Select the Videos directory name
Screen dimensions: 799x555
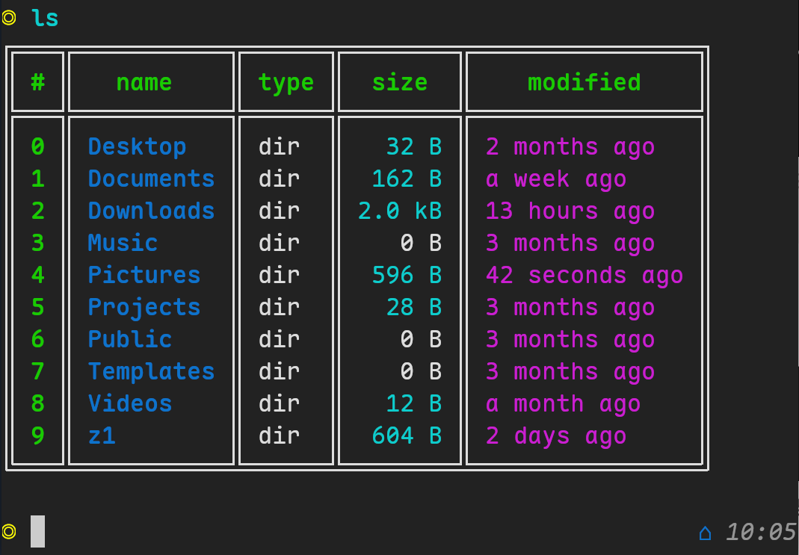[130, 403]
